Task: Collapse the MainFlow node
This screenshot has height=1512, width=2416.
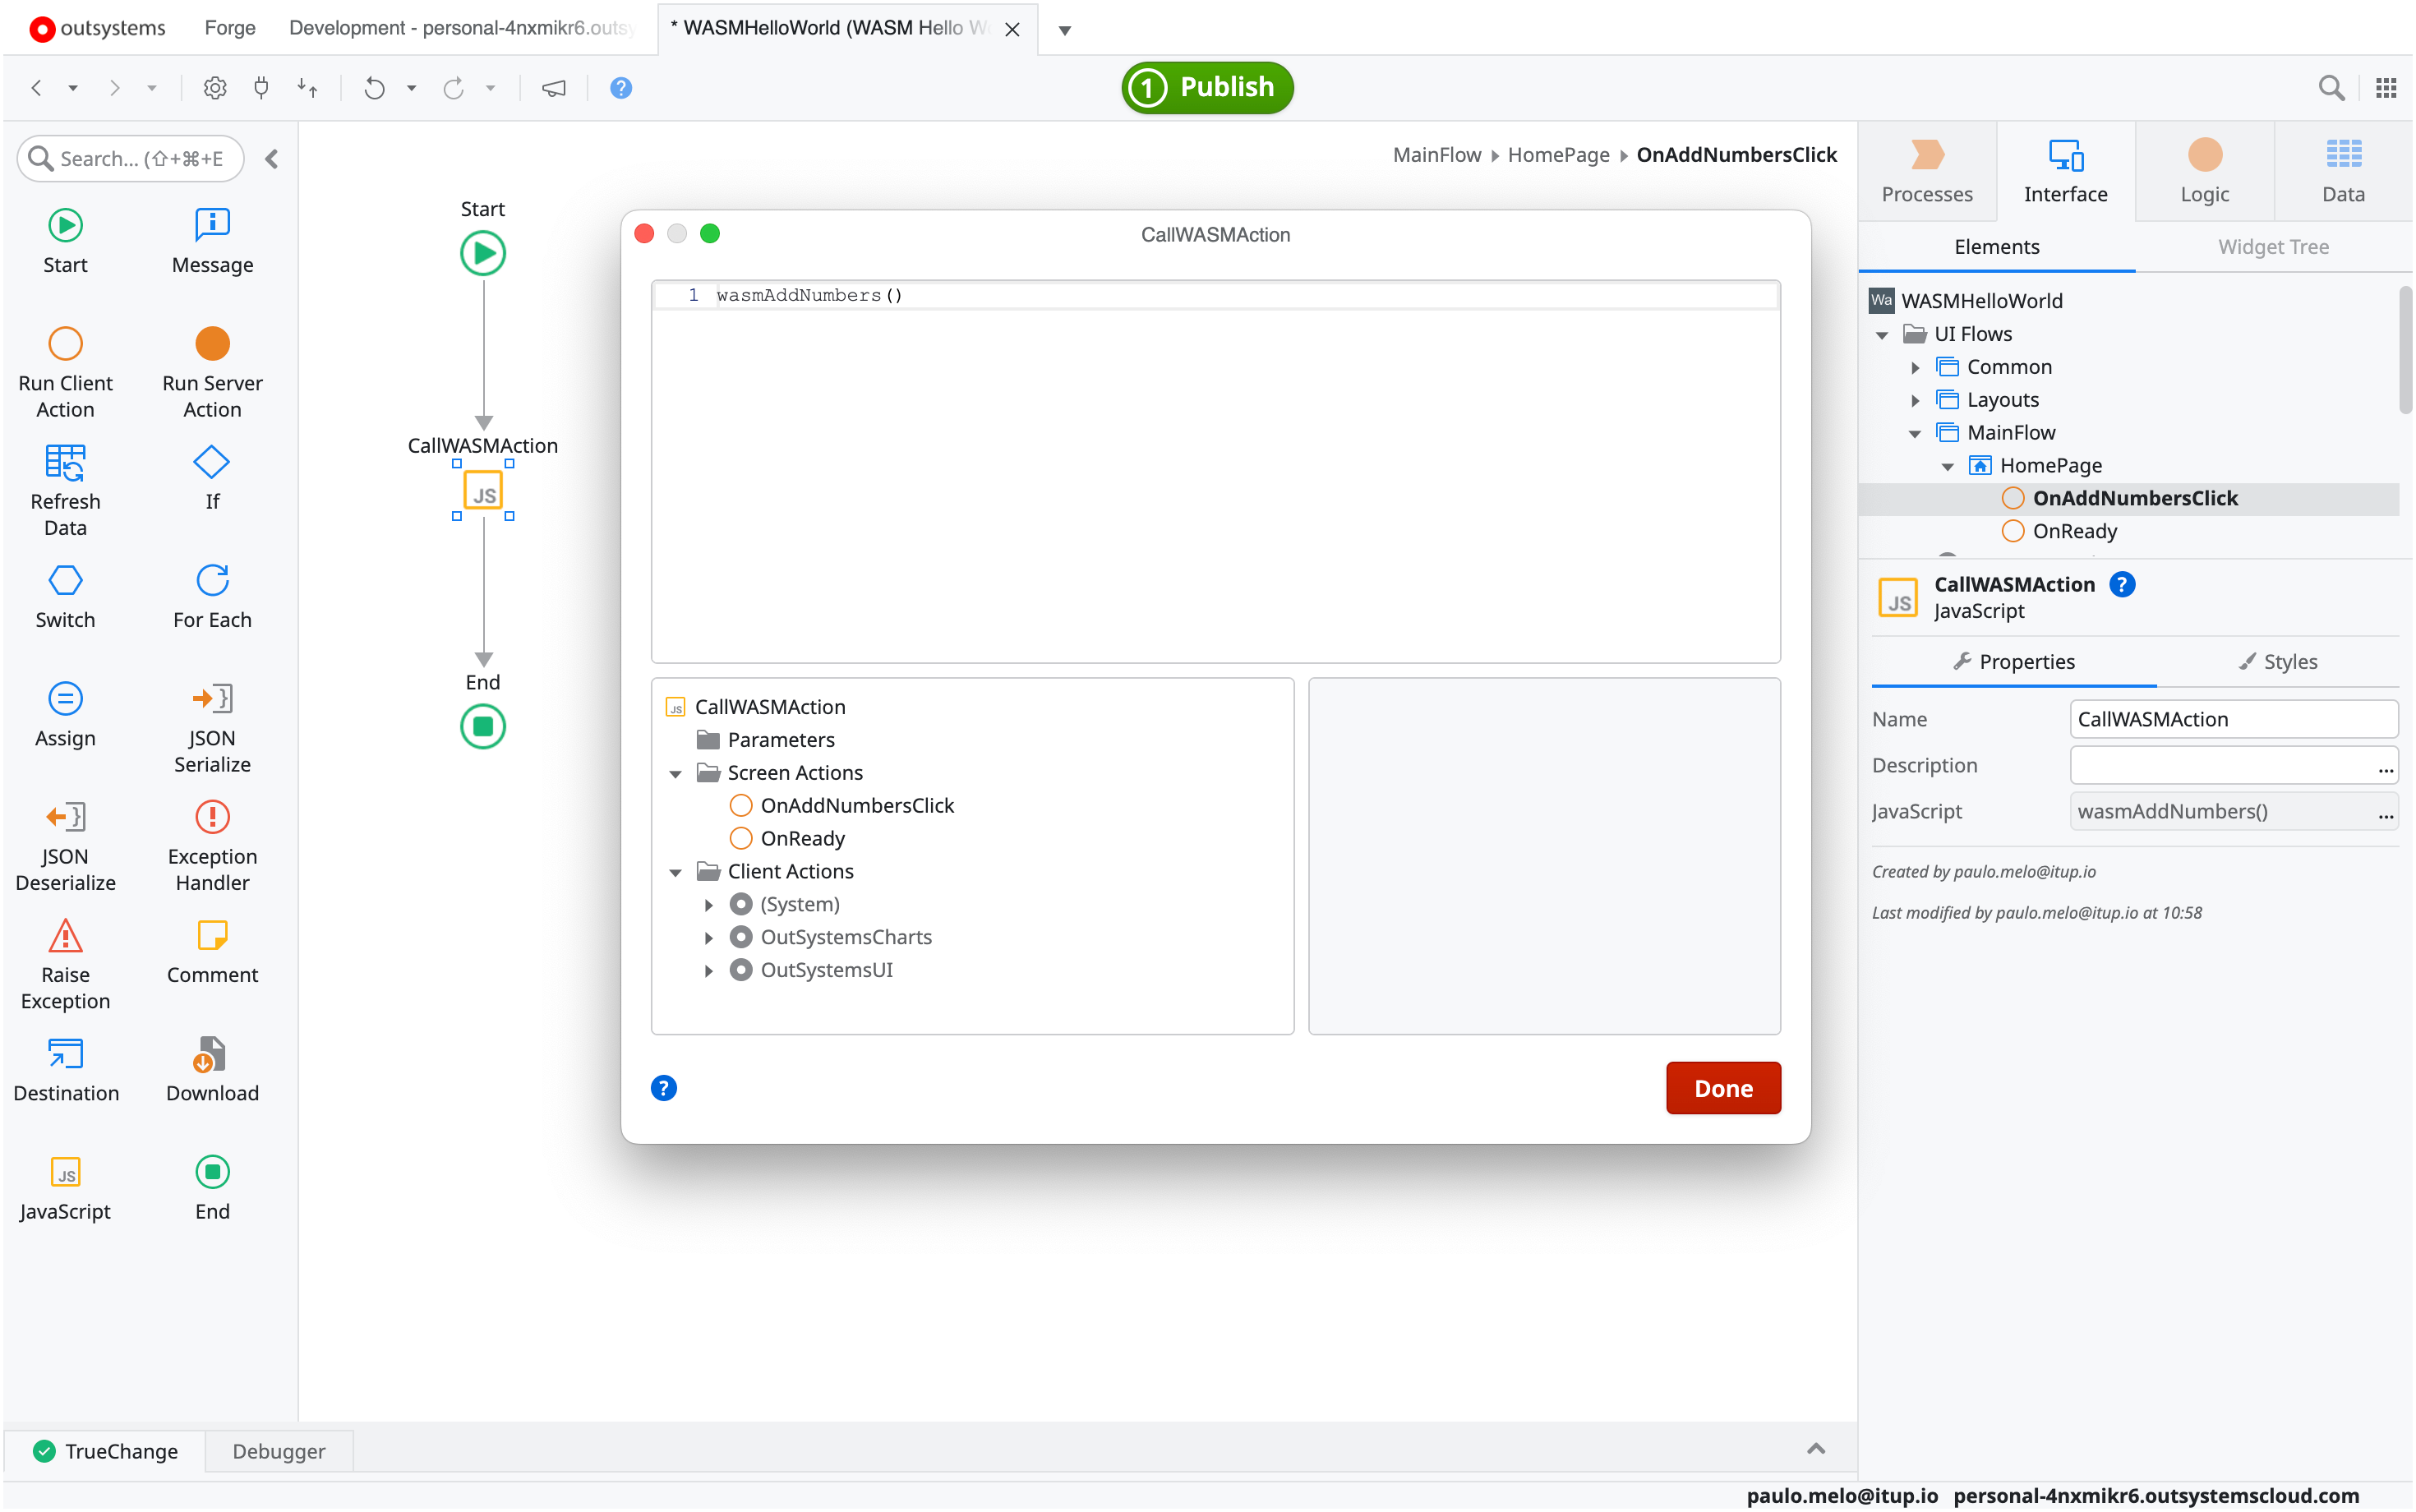Action: [x=1915, y=434]
